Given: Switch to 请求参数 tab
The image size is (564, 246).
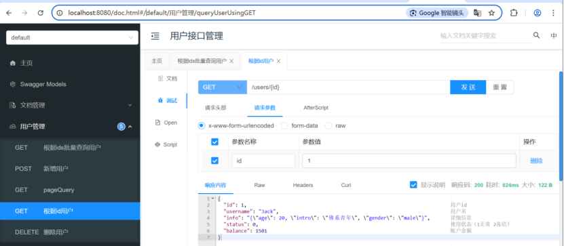Looking at the screenshot, I should [265, 108].
